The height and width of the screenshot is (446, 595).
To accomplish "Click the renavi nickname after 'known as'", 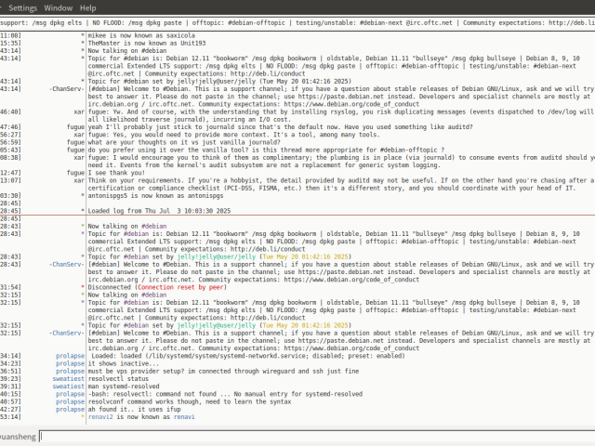I will (184, 417).
